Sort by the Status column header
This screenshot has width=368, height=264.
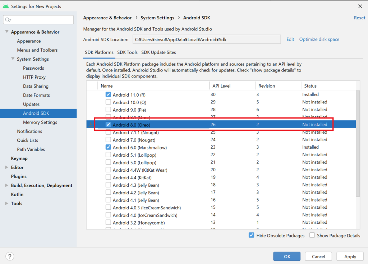328,86
